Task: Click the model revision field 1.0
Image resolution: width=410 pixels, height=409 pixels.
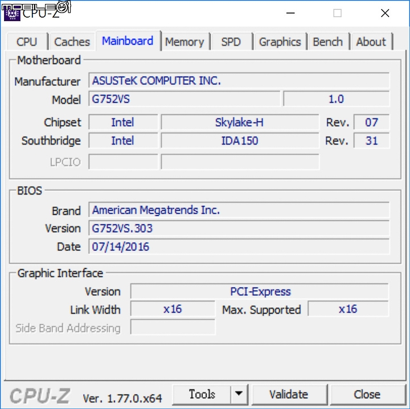Action: pos(337,99)
